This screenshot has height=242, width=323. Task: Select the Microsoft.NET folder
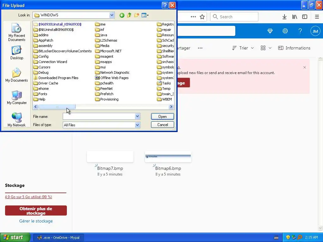coord(109,51)
